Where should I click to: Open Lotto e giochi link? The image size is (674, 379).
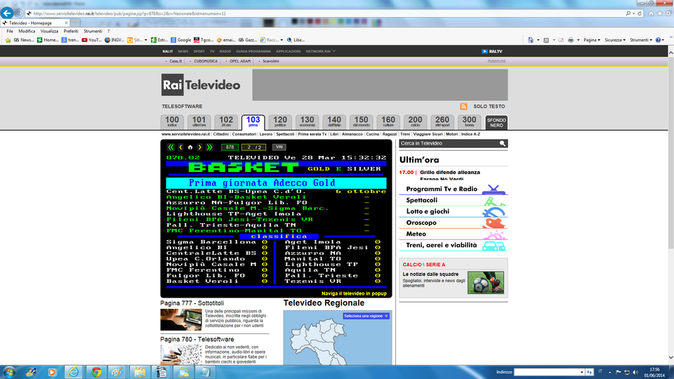point(428,211)
